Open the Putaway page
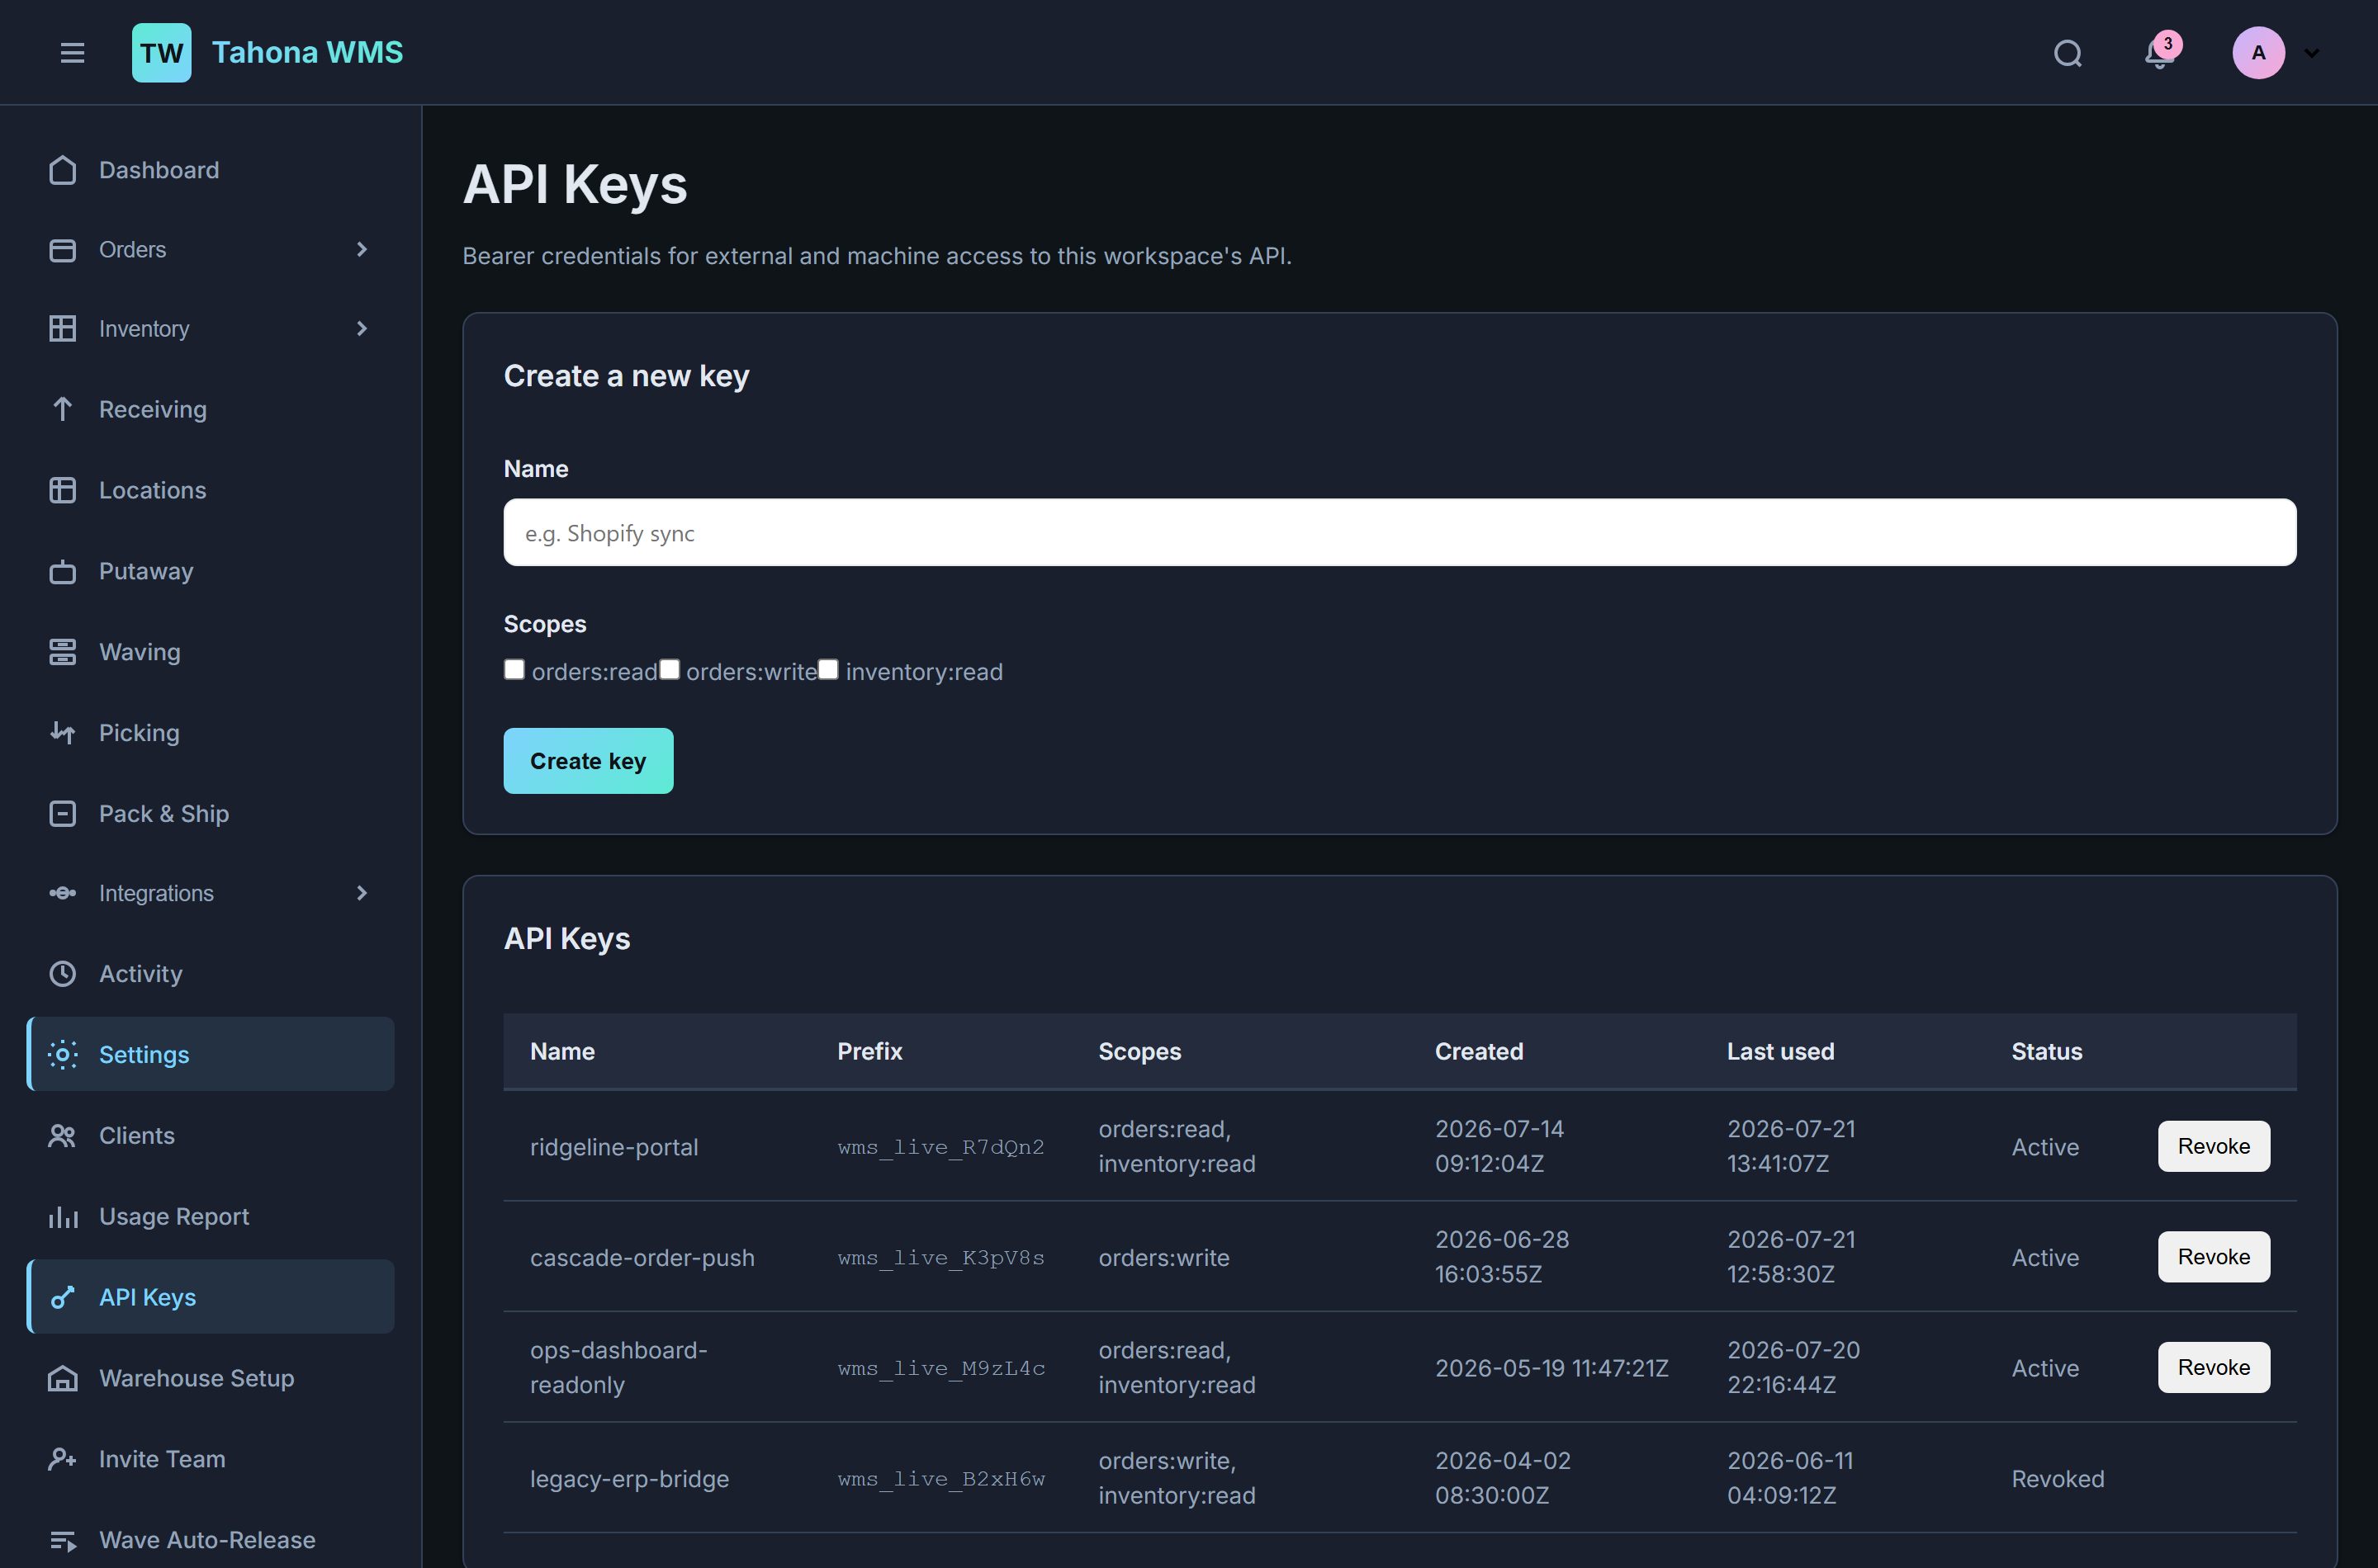This screenshot has width=2378, height=1568. [x=210, y=571]
